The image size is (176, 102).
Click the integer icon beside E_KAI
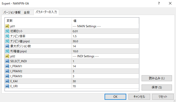coord(7,81)
